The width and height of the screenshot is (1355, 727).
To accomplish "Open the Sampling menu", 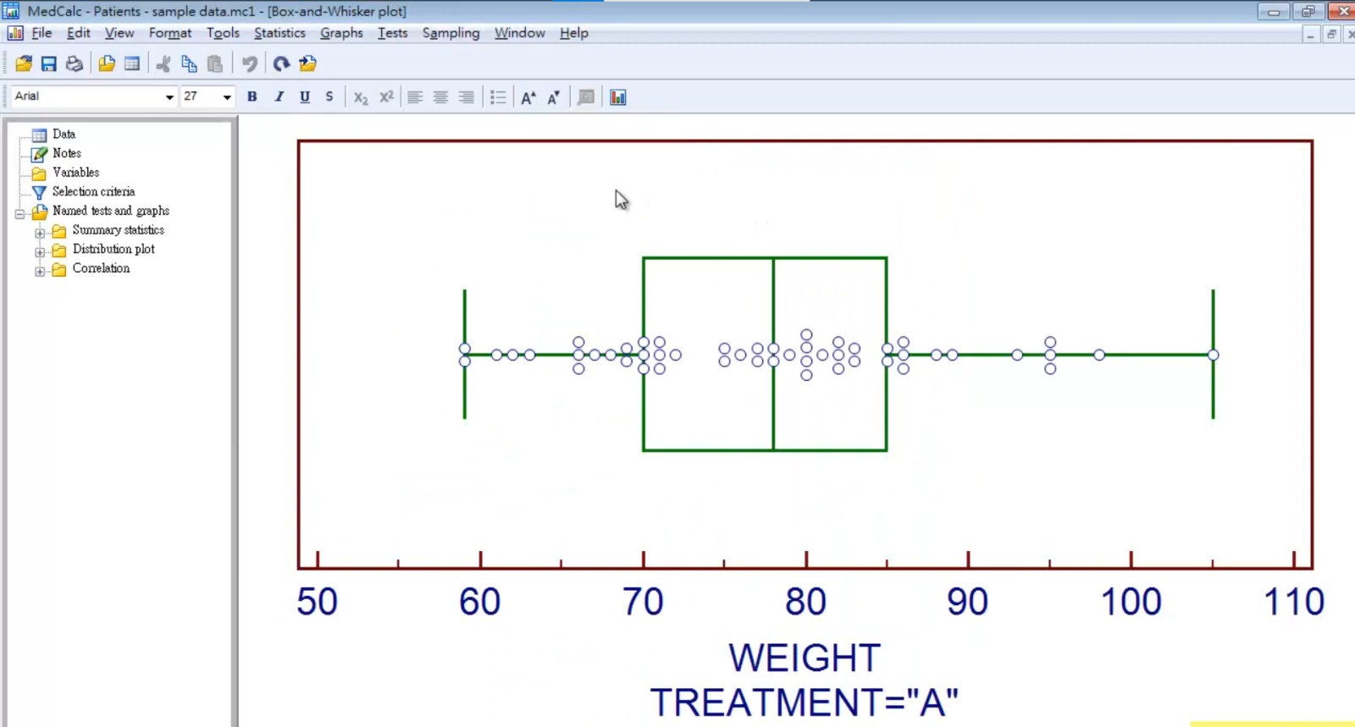I will [451, 33].
